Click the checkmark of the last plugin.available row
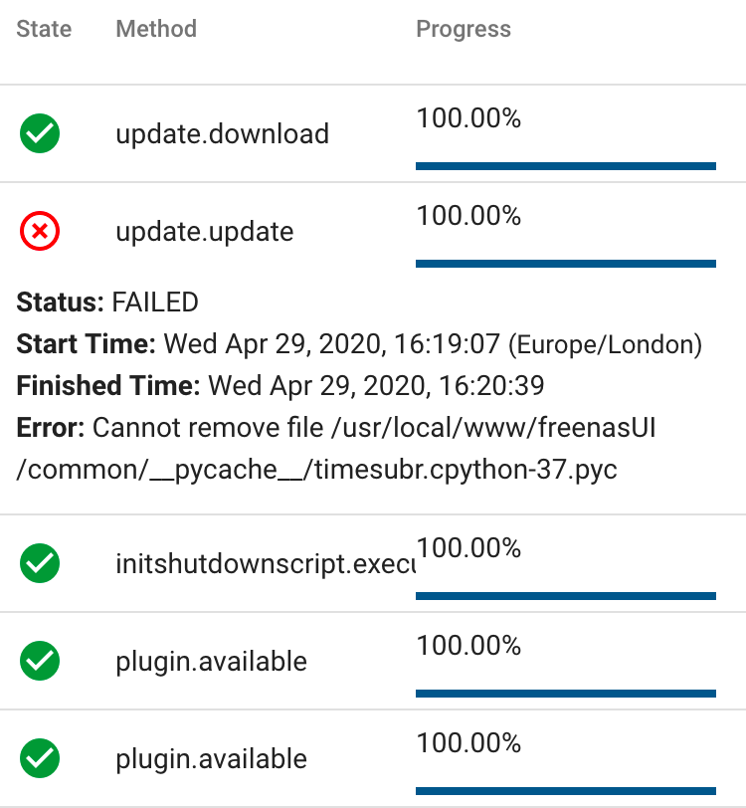This screenshot has height=808, width=746. pyautogui.click(x=40, y=758)
